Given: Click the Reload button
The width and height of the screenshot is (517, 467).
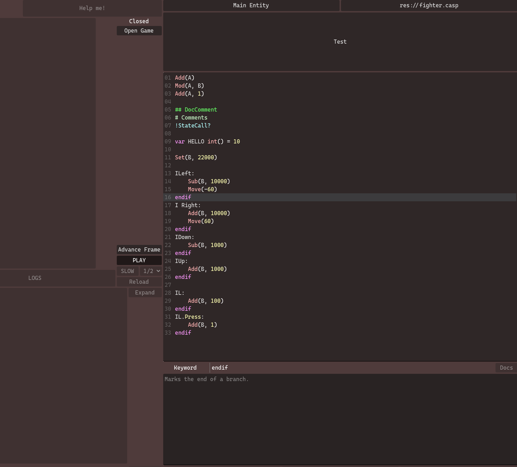Looking at the screenshot, I should [139, 282].
